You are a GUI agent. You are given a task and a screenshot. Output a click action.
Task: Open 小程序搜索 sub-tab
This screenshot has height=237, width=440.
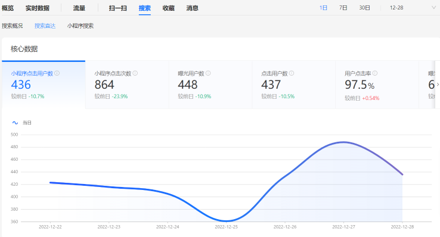pyautogui.click(x=80, y=26)
